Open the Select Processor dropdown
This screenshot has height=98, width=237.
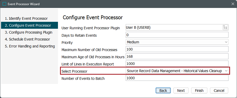click(x=177, y=71)
